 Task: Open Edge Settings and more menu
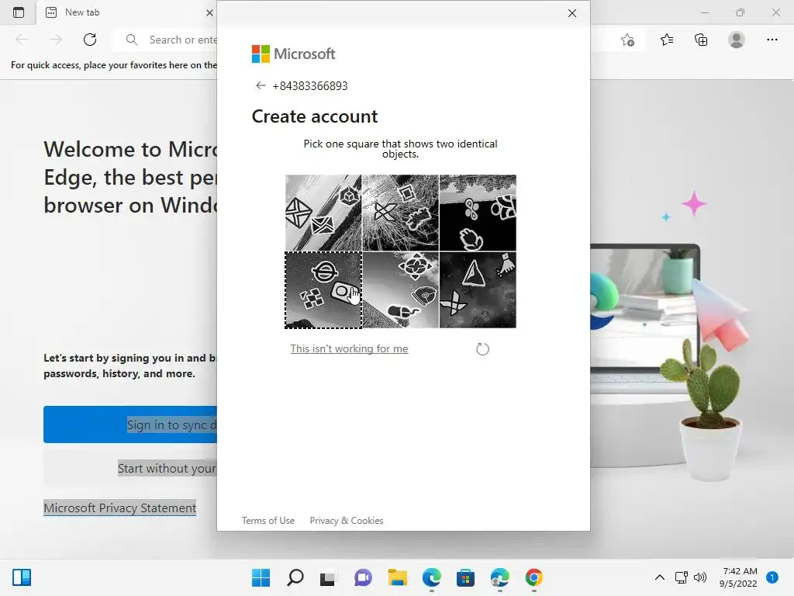click(x=772, y=40)
